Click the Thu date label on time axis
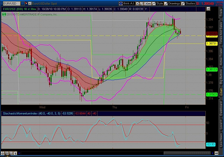The image size is (224, 157). pos(115,107)
